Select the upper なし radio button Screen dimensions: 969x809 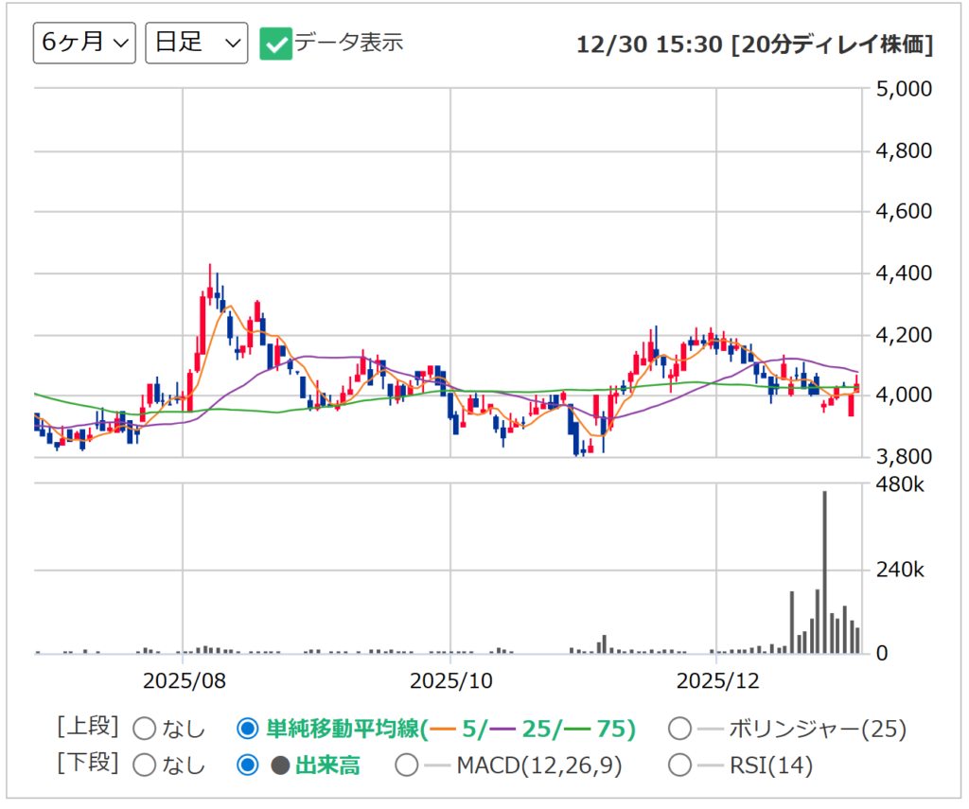pos(145,729)
